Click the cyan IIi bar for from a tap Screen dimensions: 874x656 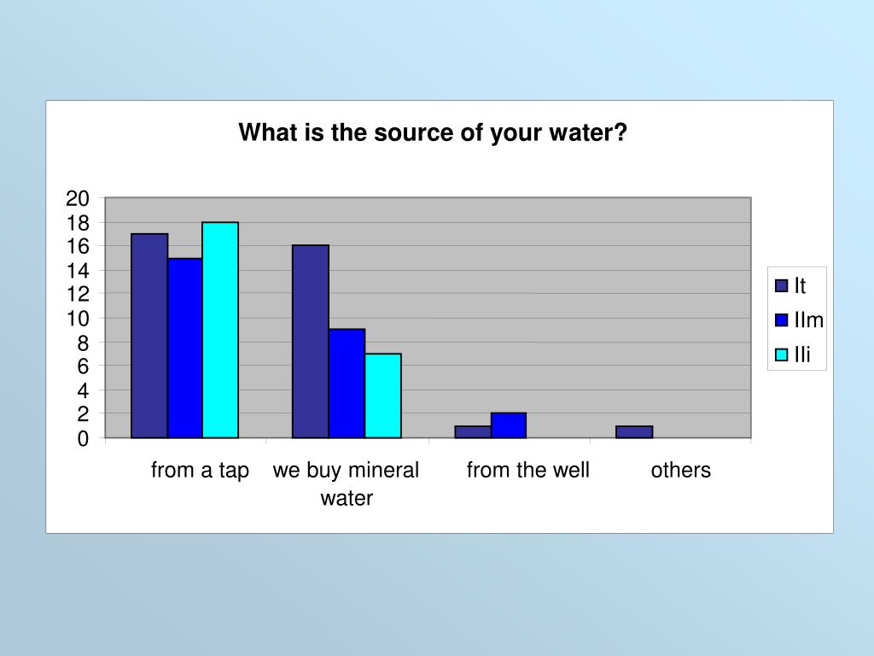(220, 330)
